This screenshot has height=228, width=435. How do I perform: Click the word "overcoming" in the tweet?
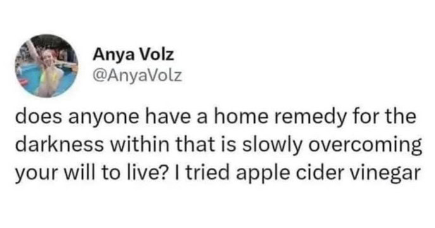coord(365,146)
